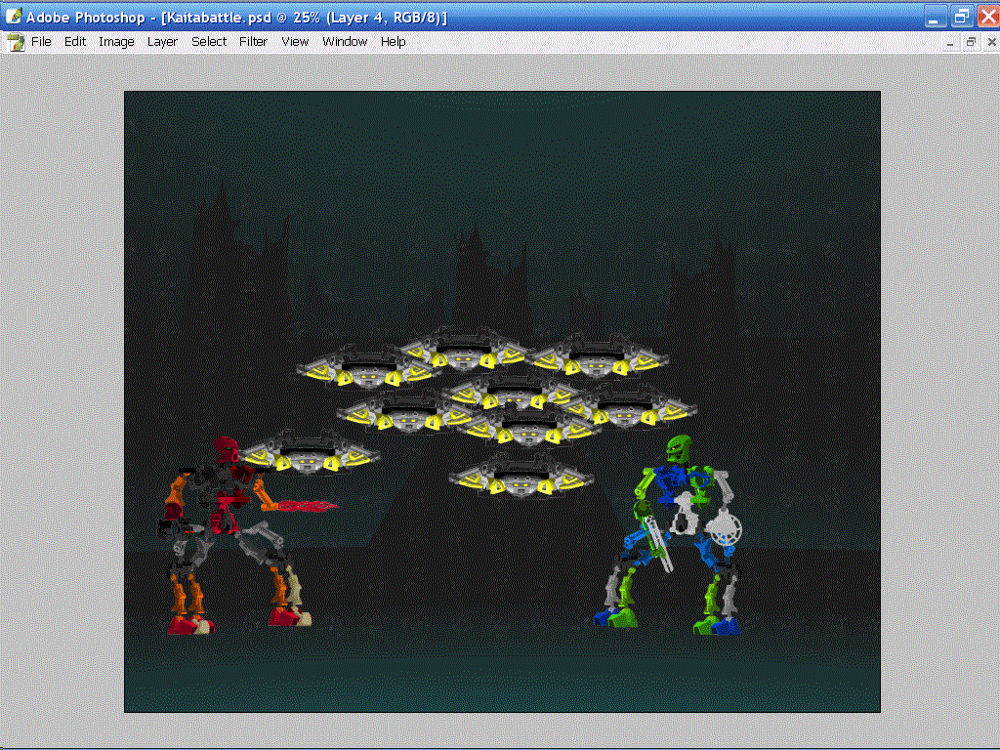Click the Photoshop icon in the title bar
Image resolution: width=1000 pixels, height=750 pixels.
[x=14, y=16]
